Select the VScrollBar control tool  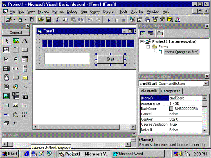point(25,68)
